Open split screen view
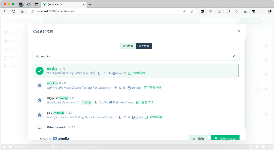This screenshot has width=274, height=150. point(228,11)
